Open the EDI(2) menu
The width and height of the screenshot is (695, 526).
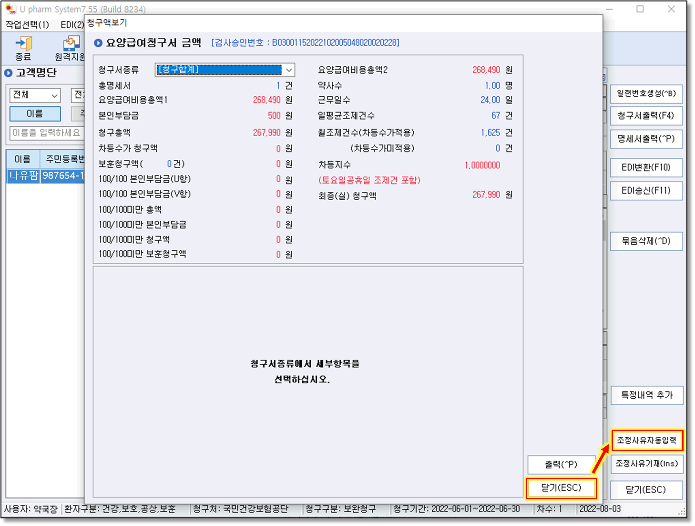coord(72,25)
